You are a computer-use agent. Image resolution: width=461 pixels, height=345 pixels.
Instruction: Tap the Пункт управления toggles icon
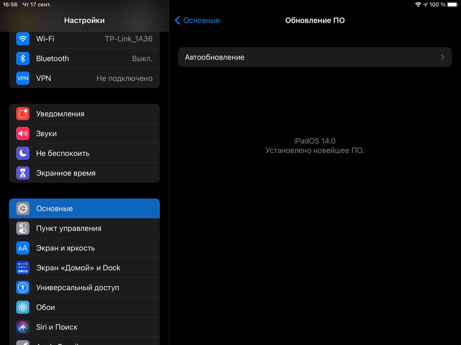tap(23, 228)
